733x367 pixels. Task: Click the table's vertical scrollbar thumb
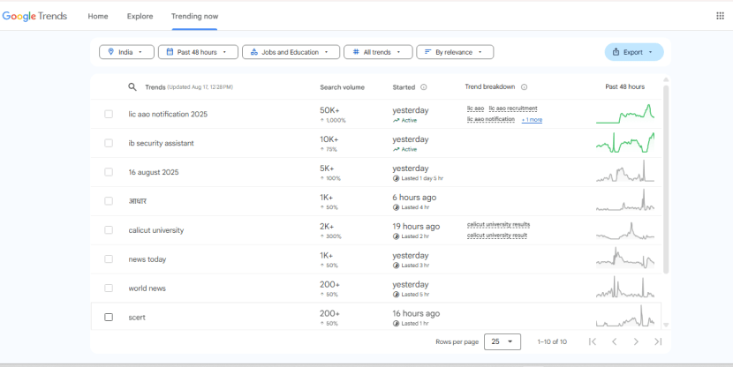tap(666, 179)
